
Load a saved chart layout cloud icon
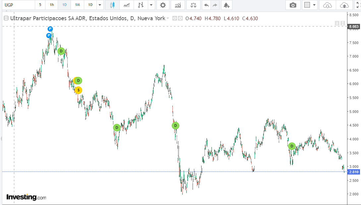coord(328,5)
